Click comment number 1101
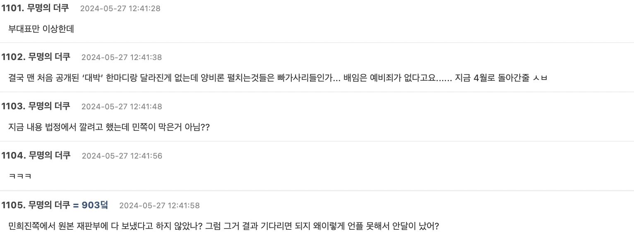 click(x=12, y=8)
